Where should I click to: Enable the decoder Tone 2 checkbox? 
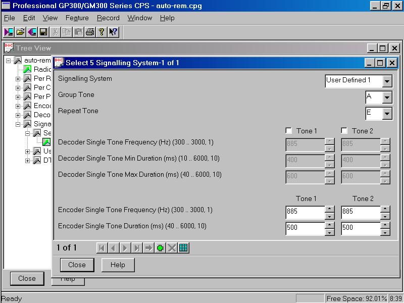pyautogui.click(x=344, y=131)
